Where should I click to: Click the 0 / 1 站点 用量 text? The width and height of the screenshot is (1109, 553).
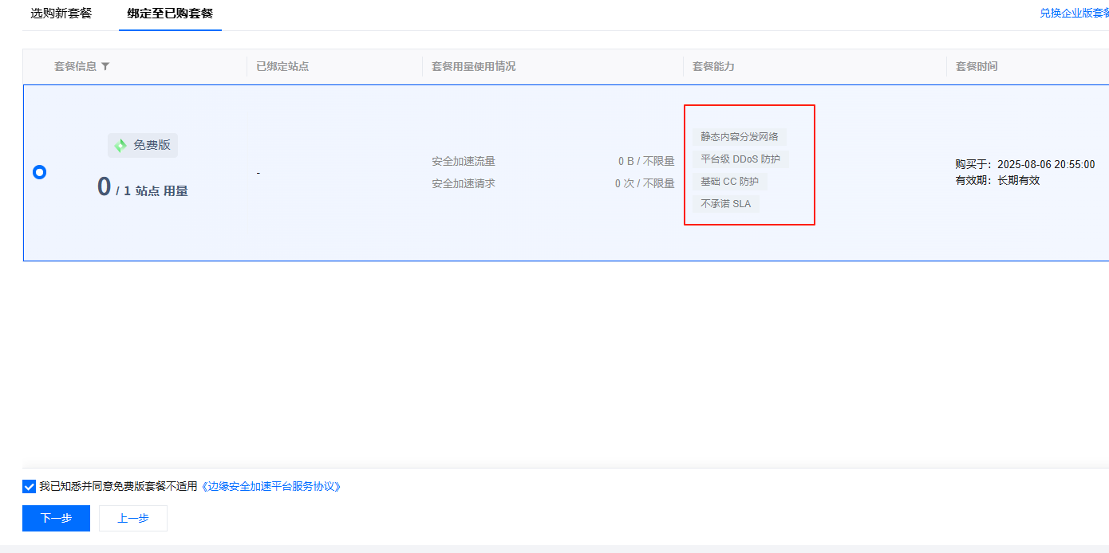pyautogui.click(x=143, y=189)
